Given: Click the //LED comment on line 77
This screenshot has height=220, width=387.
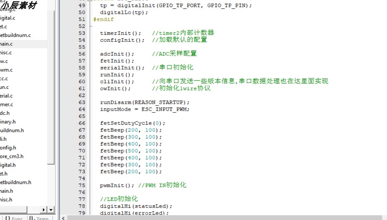Looking at the screenshot, I should pyautogui.click(x=119, y=199).
